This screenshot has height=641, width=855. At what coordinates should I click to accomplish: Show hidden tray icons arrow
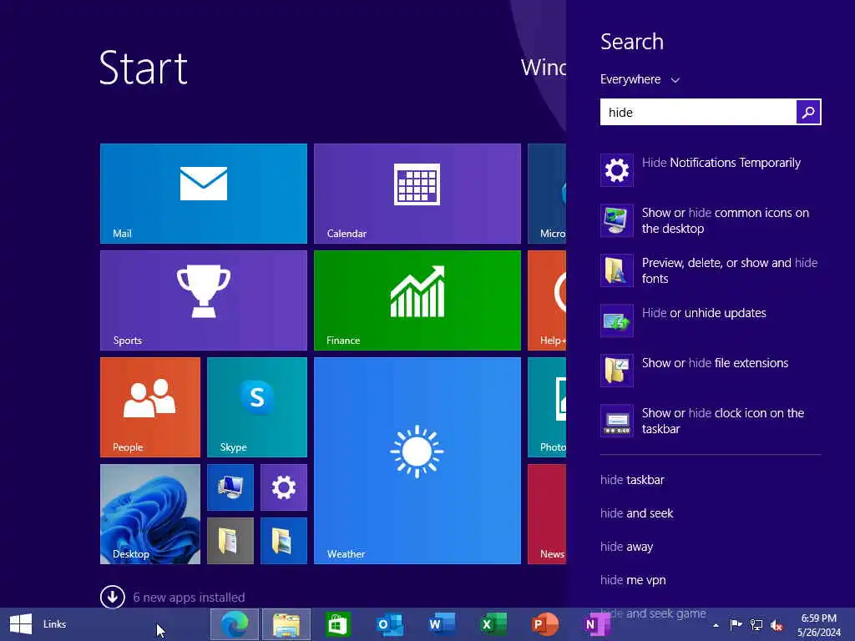tap(716, 625)
